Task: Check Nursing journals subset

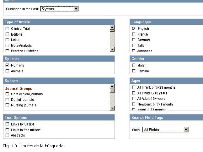Action: [7, 105]
